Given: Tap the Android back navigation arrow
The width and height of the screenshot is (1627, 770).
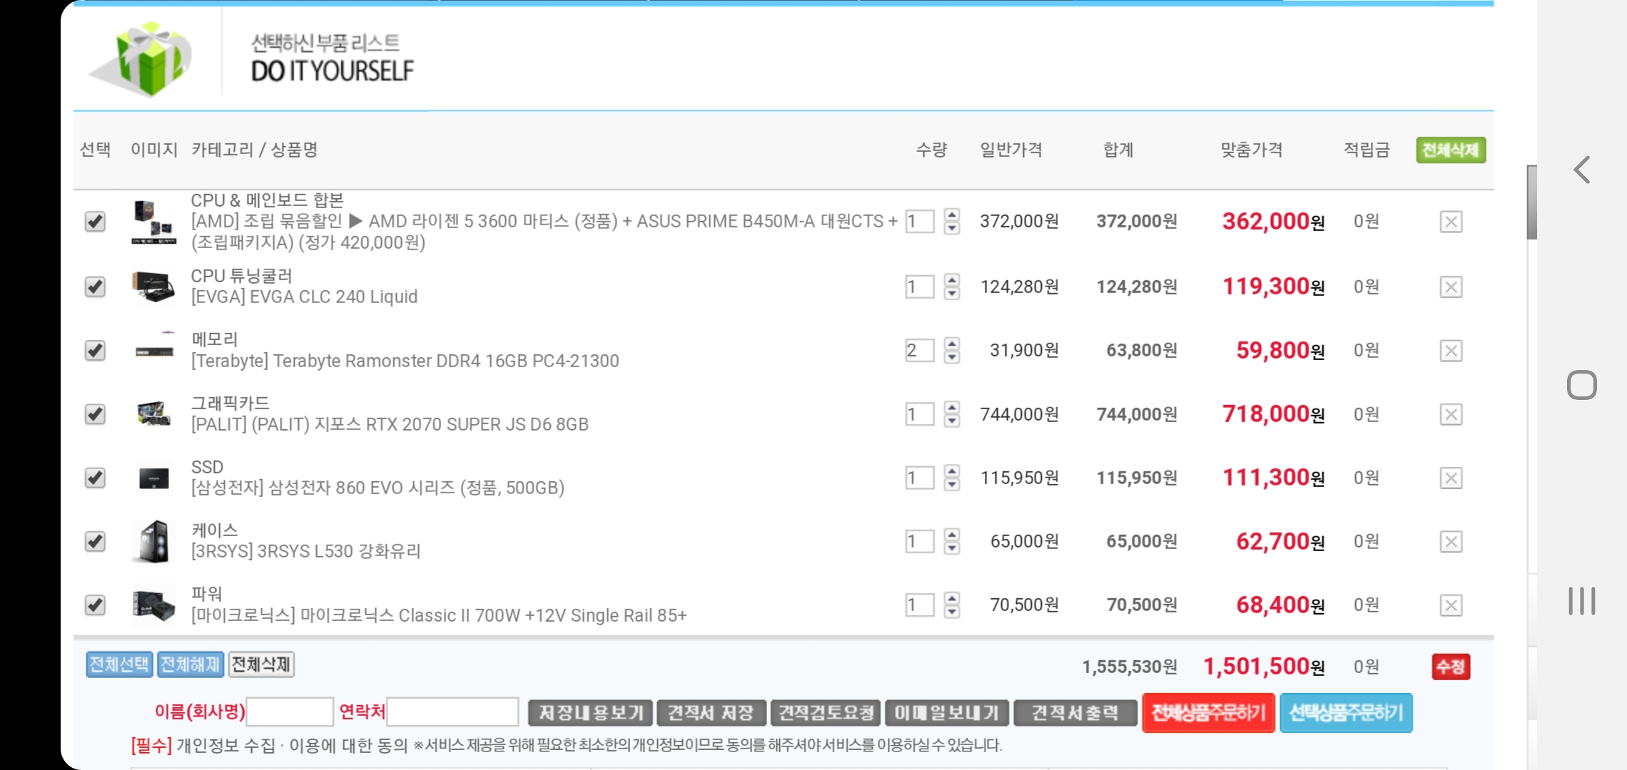Looking at the screenshot, I should [x=1582, y=170].
